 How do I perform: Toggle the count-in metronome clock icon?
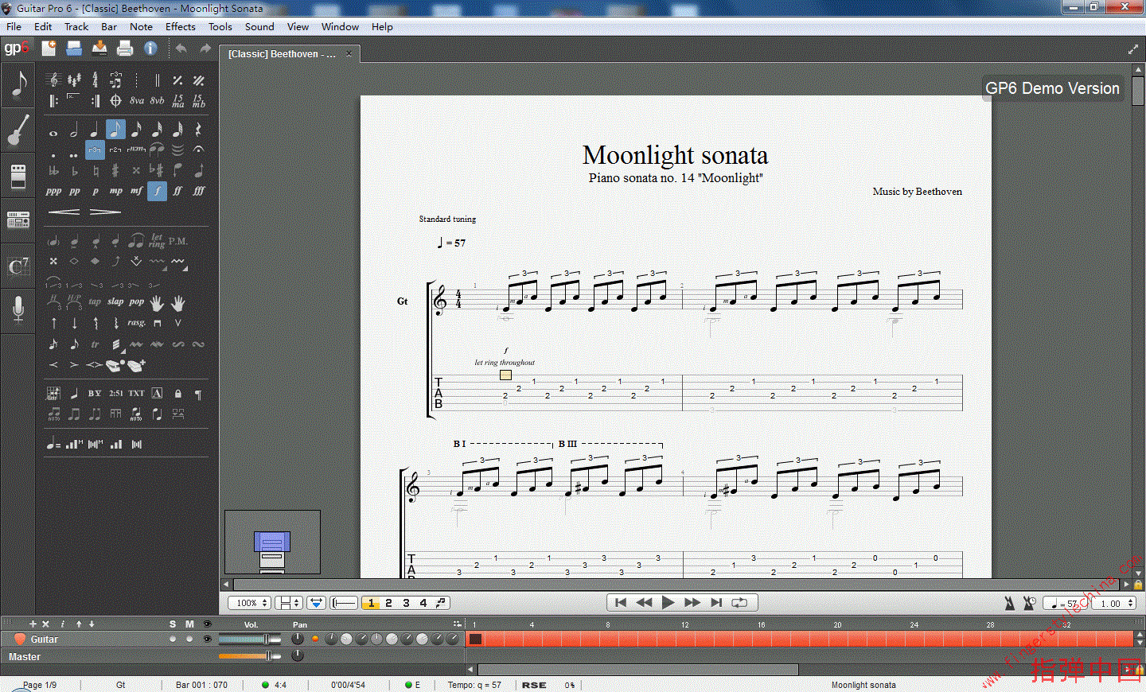[1029, 604]
